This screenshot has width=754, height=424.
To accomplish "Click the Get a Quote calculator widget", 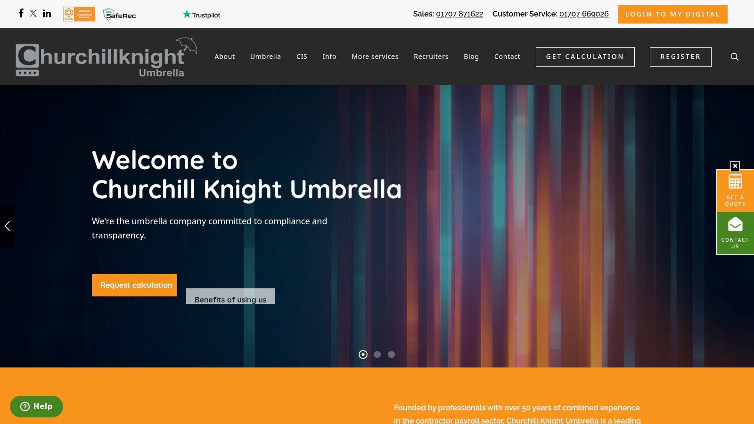I will point(735,190).
